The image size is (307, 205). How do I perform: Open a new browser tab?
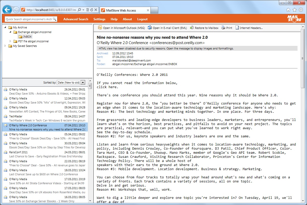tap(154, 10)
